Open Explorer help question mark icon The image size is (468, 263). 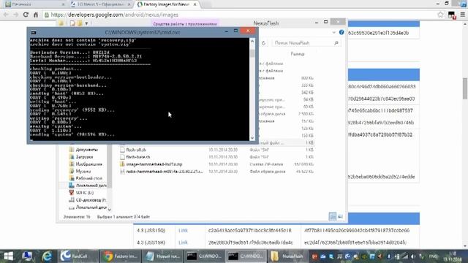click(341, 32)
